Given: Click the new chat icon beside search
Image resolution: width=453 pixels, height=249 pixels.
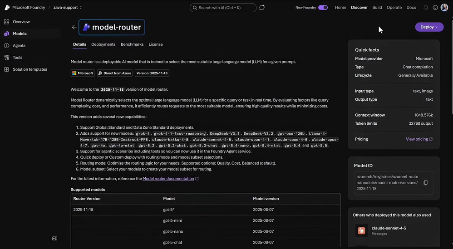Looking at the screenshot, I should (x=262, y=8).
